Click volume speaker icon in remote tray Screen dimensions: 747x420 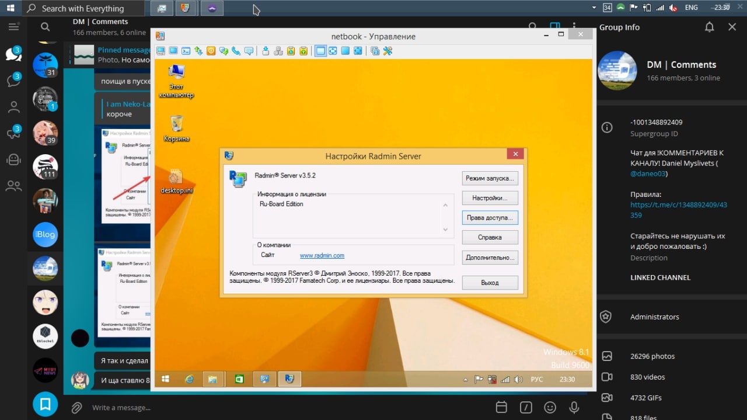click(518, 380)
